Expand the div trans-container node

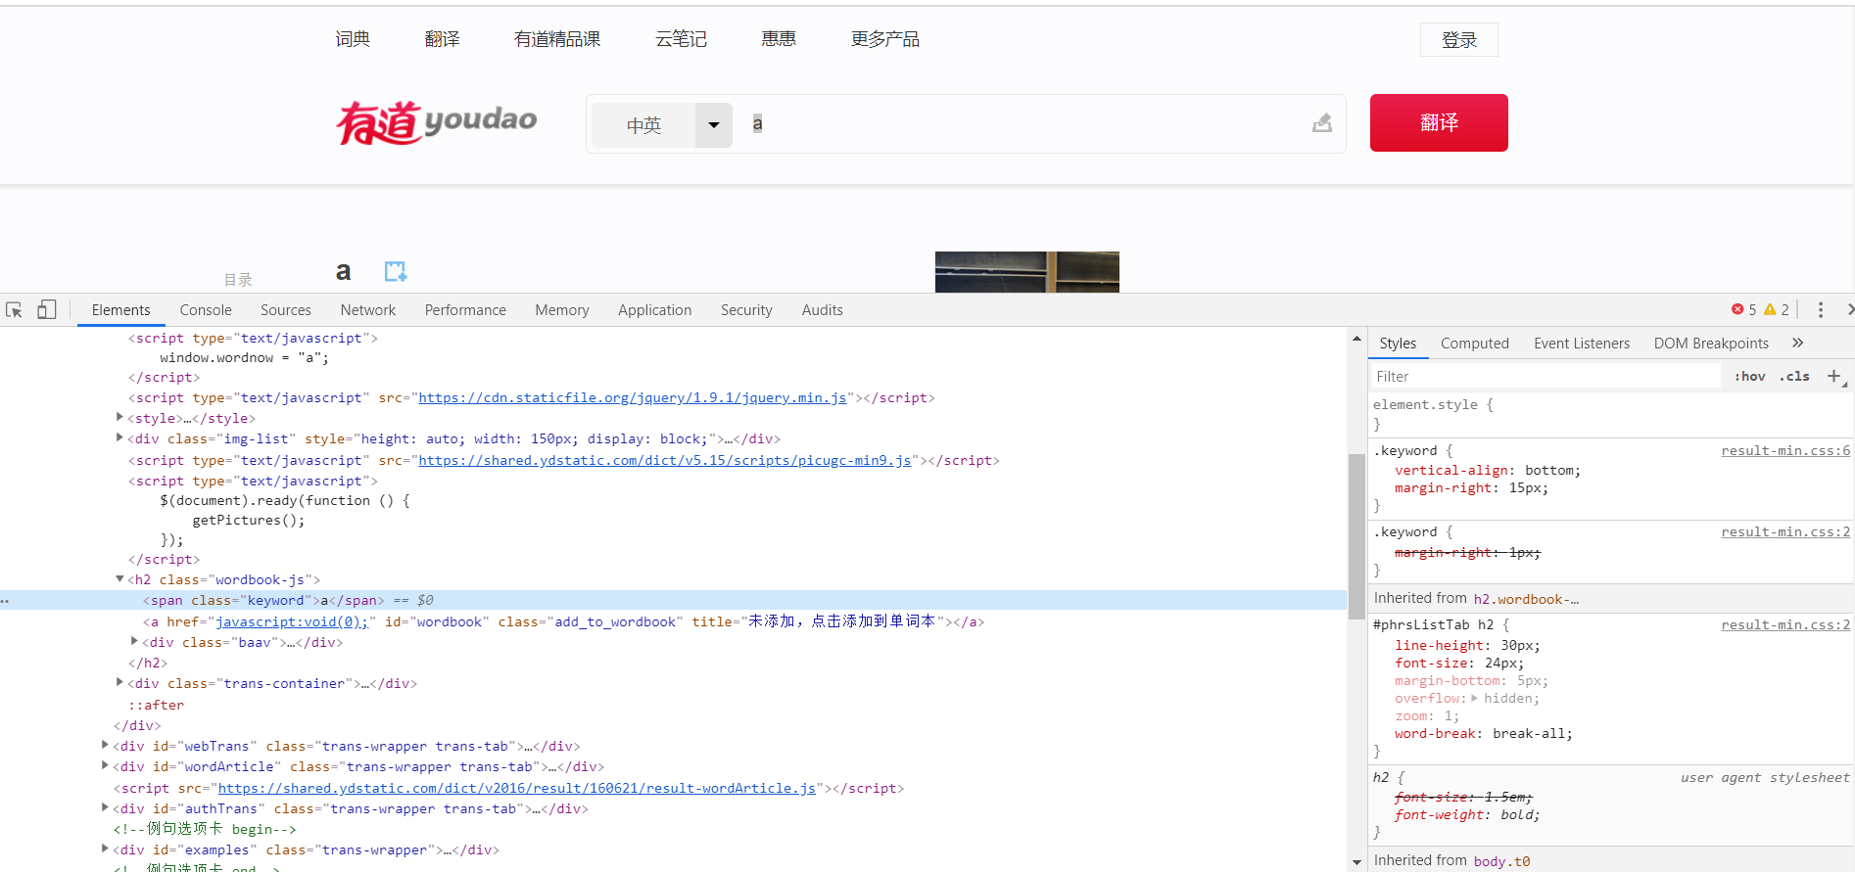(x=119, y=682)
